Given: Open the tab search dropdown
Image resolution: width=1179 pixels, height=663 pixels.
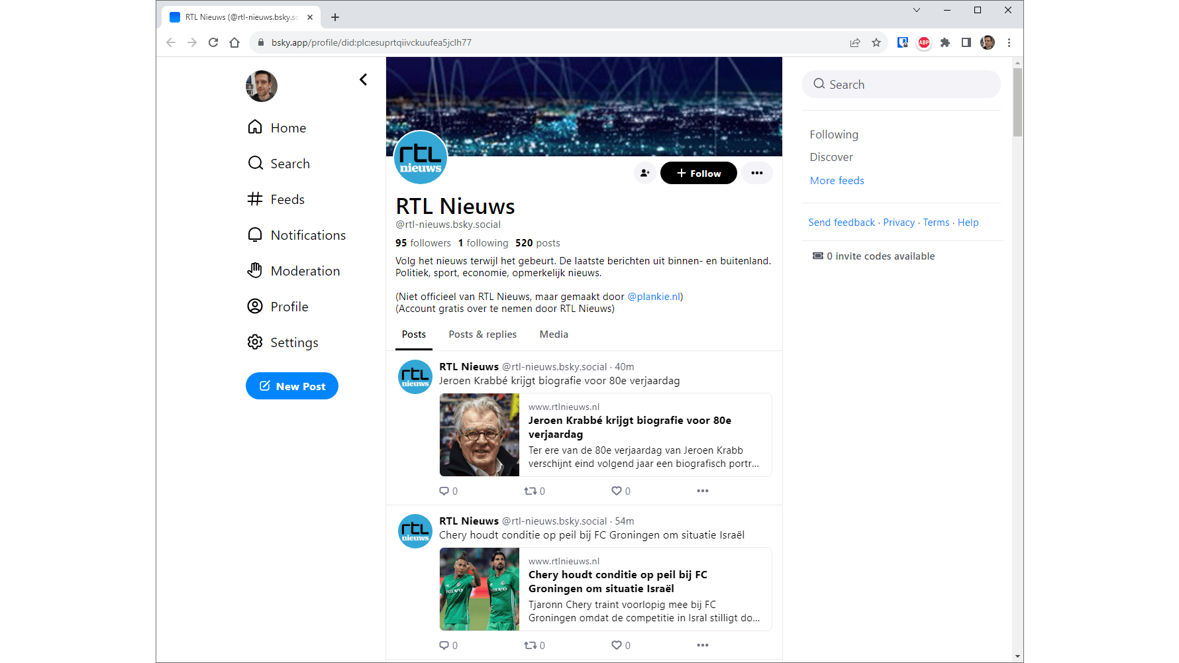Looking at the screenshot, I should (x=917, y=10).
